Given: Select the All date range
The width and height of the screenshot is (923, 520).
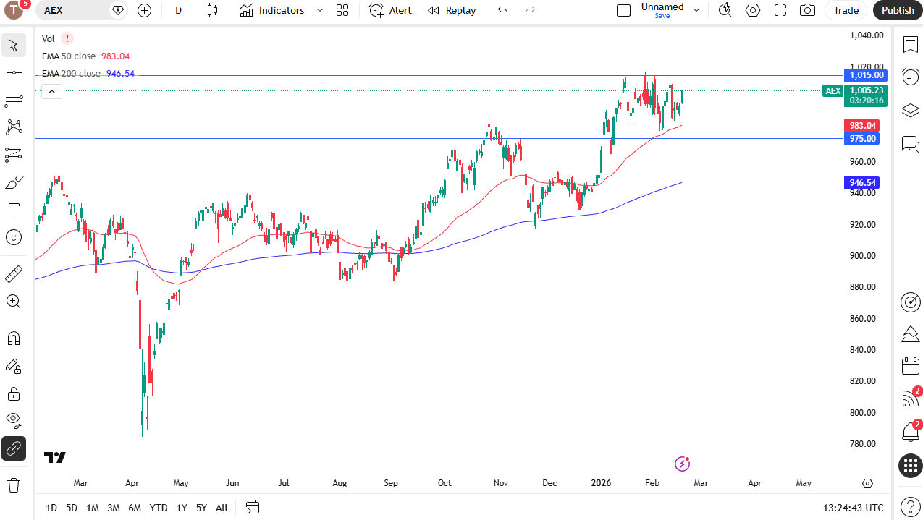Looking at the screenshot, I should tap(222, 508).
